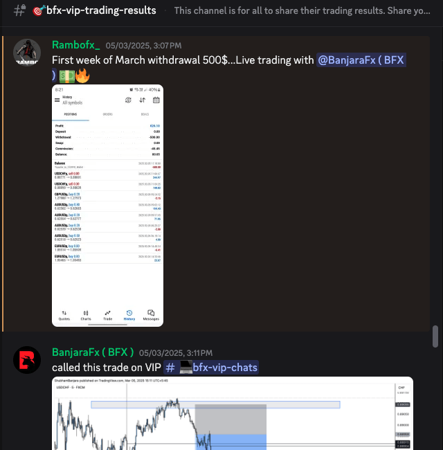Click the message text called this trade on VIP
The width and height of the screenshot is (443, 450).
107,368
